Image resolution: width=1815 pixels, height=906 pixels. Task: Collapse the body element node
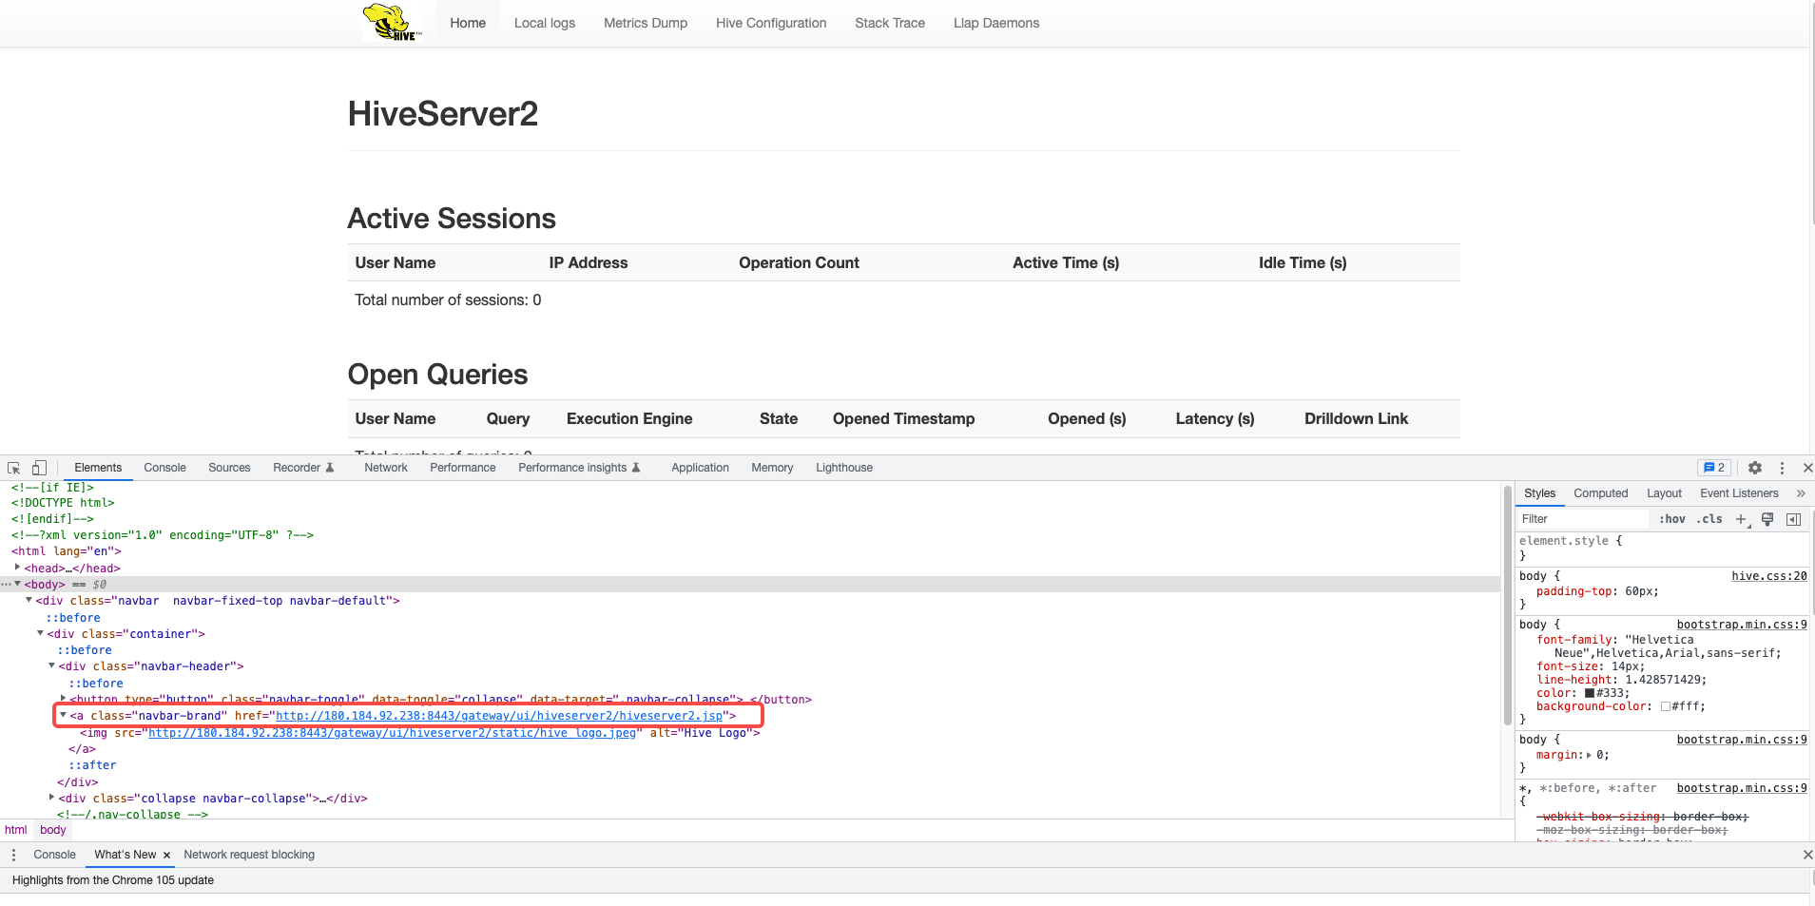(x=17, y=584)
